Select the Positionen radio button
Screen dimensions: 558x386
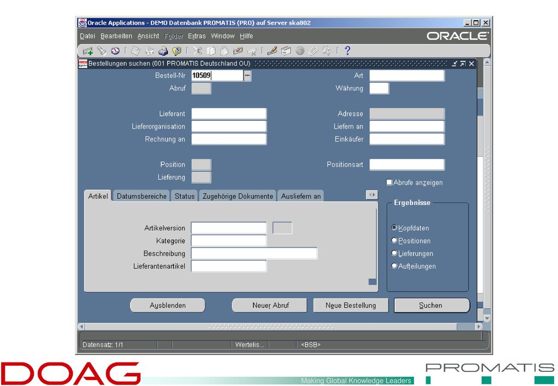click(x=394, y=240)
